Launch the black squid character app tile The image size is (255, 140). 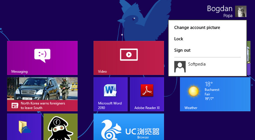click(x=60, y=127)
